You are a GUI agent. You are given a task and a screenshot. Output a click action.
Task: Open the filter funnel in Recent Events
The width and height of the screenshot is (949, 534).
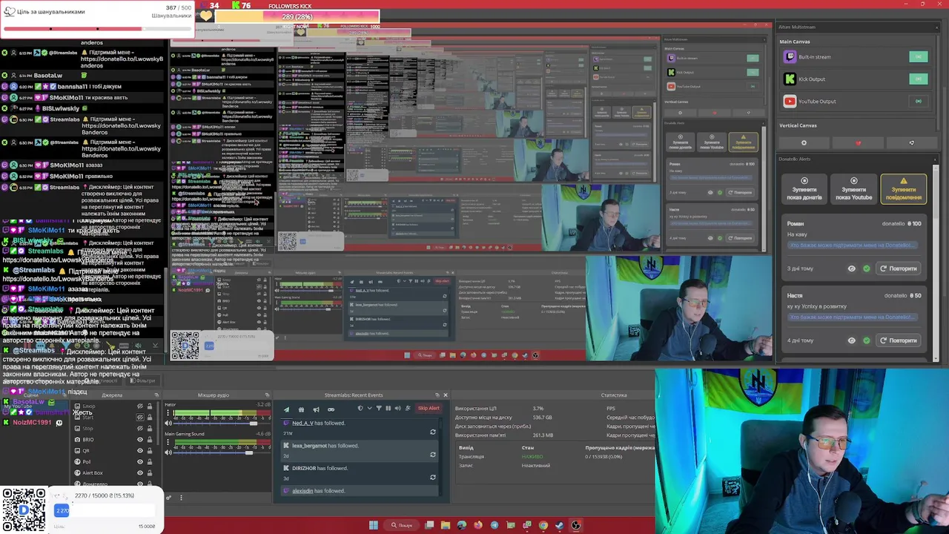(379, 408)
